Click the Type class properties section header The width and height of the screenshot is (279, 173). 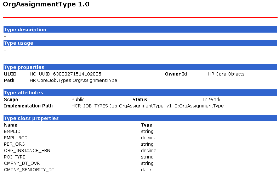click(140, 118)
